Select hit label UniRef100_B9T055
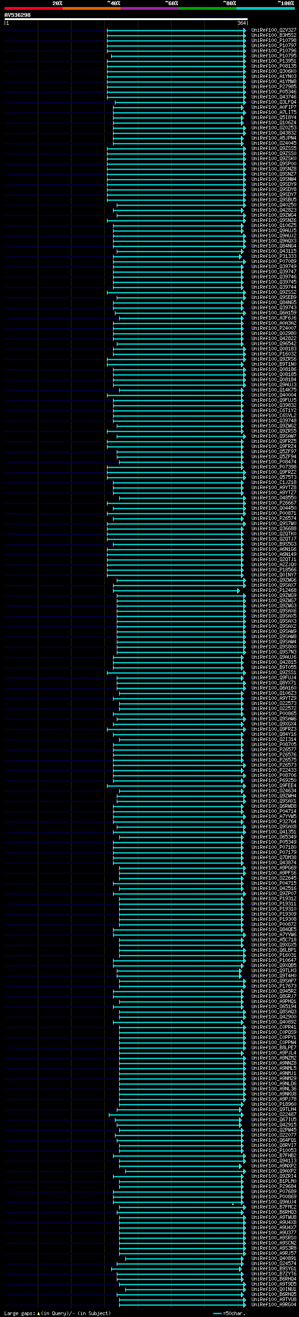Viewport: 299px width, 1317px height. pos(274,667)
